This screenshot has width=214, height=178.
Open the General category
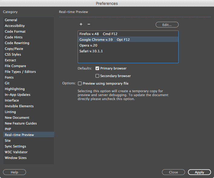[x=11, y=20]
